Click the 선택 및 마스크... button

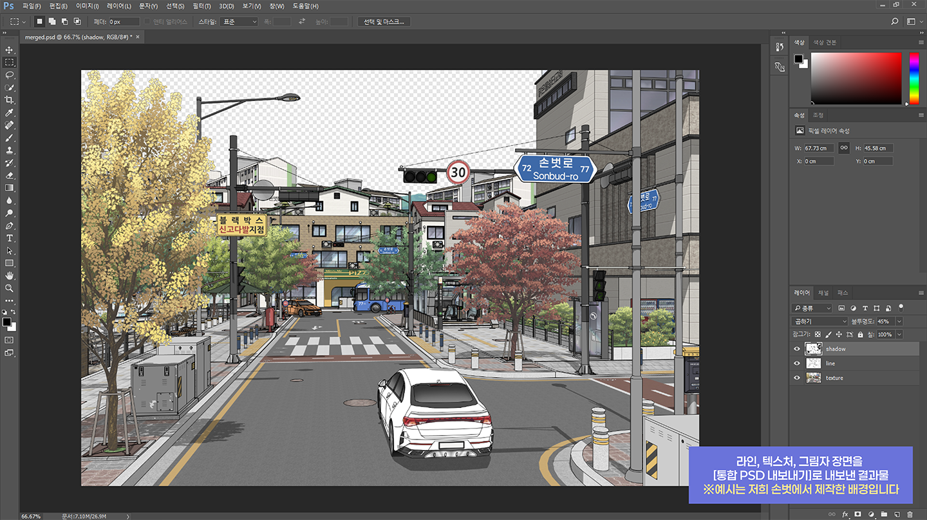pyautogui.click(x=384, y=21)
